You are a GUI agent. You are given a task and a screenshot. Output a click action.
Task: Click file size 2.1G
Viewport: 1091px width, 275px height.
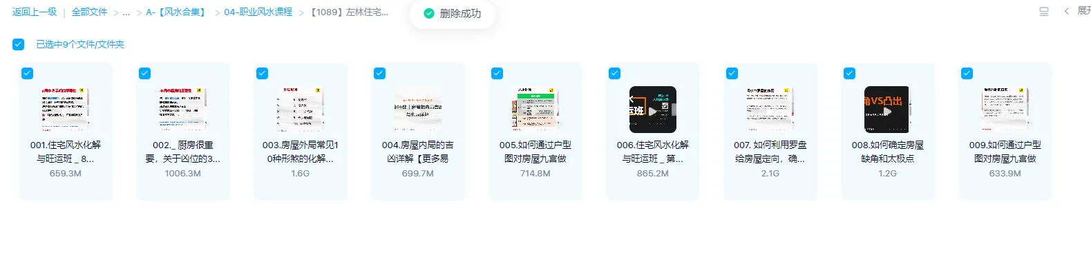770,174
